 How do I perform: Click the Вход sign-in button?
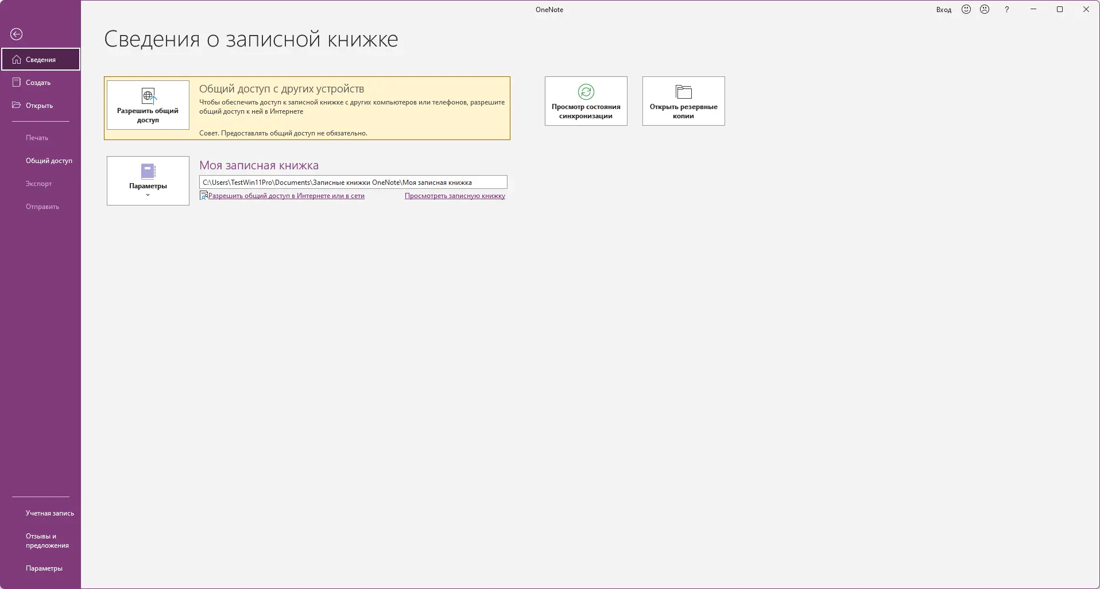[x=944, y=10]
